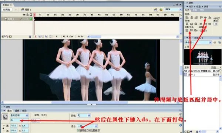Click the center frame icon

point(36,37)
